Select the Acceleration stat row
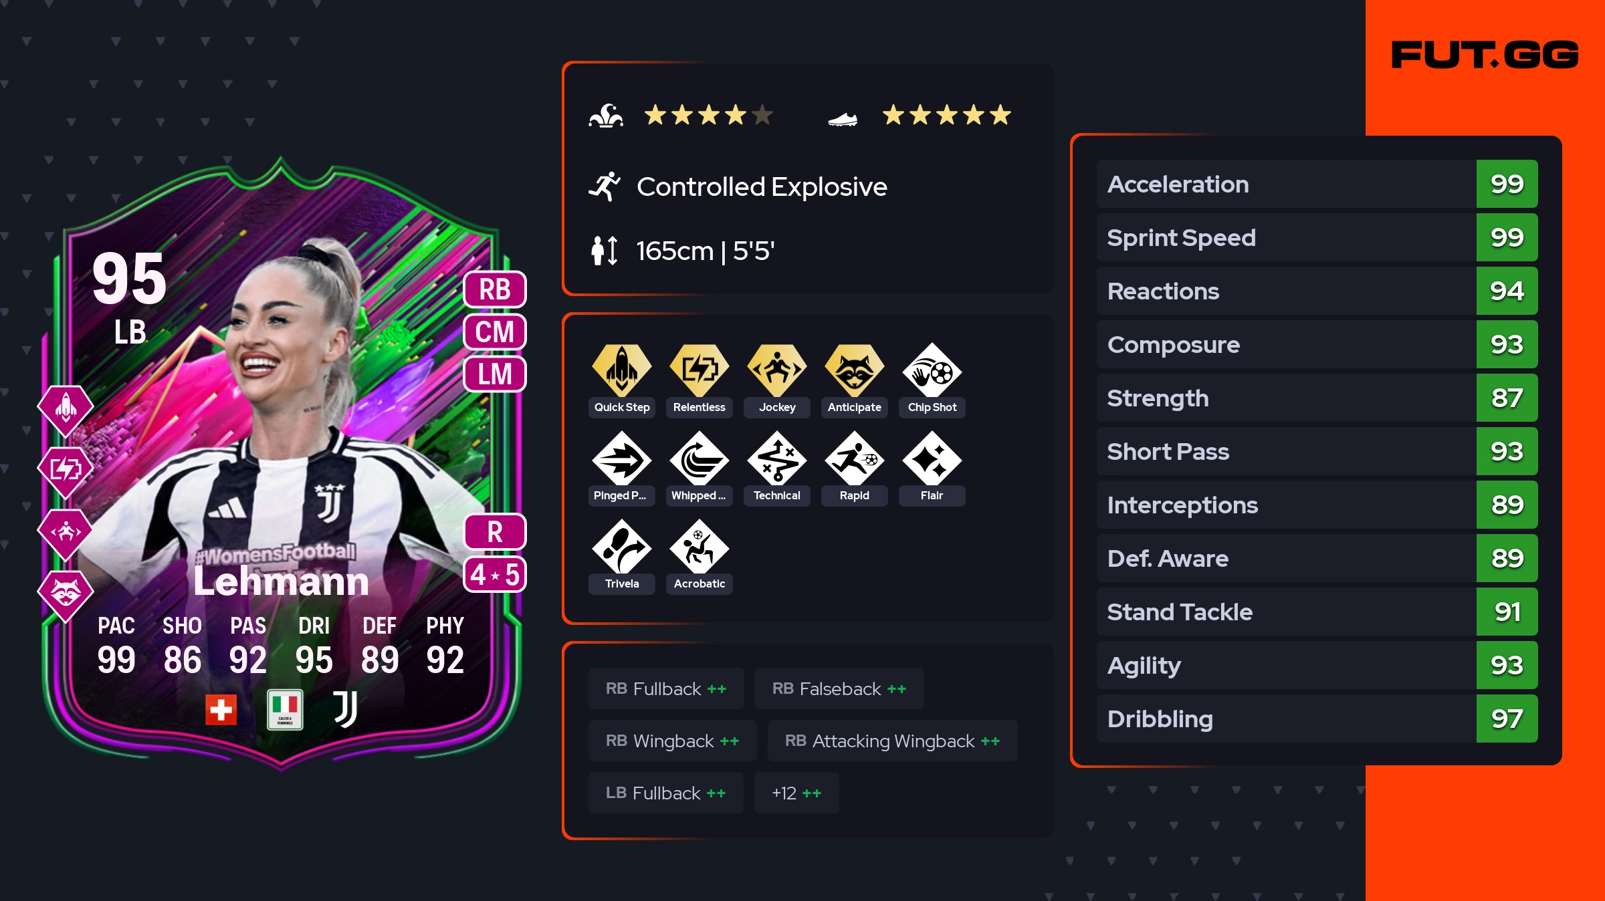Screen dimensions: 1605x901 (1317, 184)
